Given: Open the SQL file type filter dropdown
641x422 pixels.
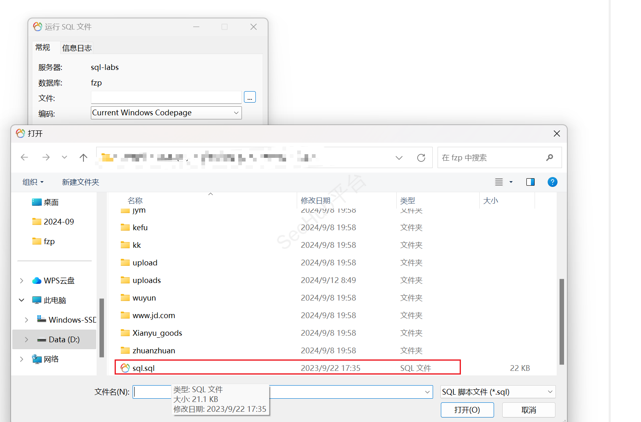Looking at the screenshot, I should click(550, 392).
